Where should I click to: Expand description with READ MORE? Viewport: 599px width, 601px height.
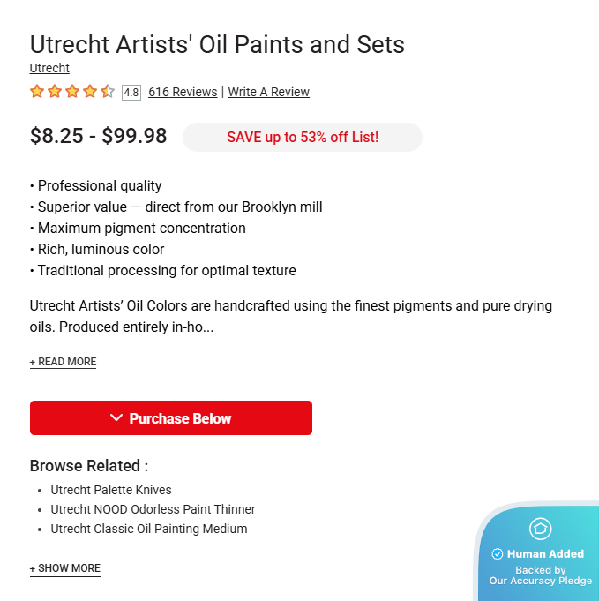click(x=63, y=362)
